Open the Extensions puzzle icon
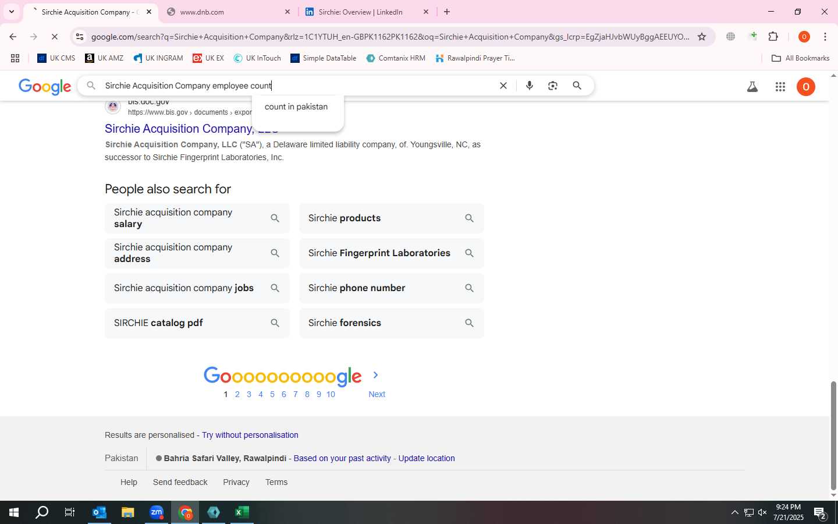The width and height of the screenshot is (838, 524). point(773,37)
